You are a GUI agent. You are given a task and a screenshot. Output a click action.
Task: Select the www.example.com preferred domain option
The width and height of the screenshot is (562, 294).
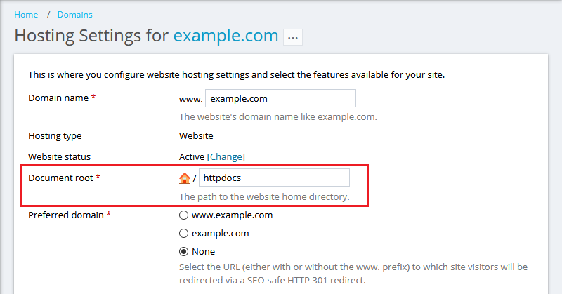[184, 215]
